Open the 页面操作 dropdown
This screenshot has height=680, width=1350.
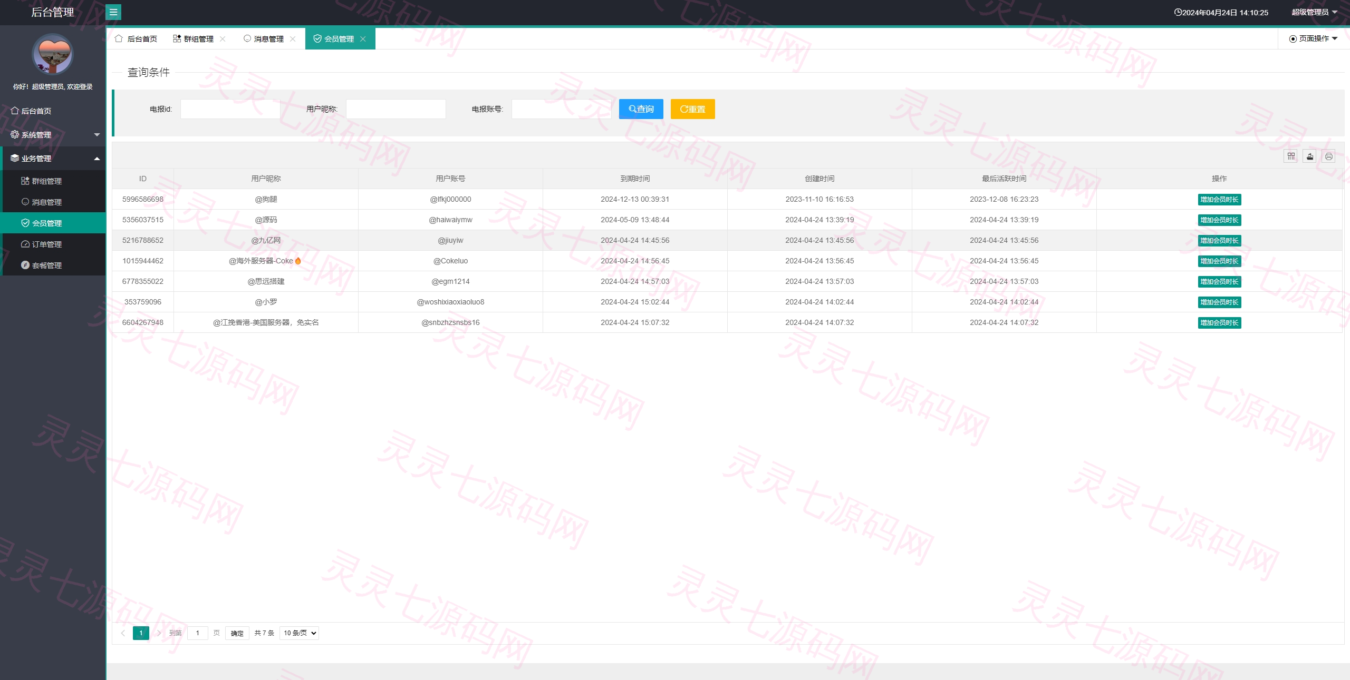click(x=1313, y=38)
